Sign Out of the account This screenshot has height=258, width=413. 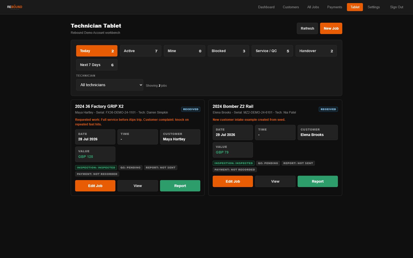[x=396, y=7]
